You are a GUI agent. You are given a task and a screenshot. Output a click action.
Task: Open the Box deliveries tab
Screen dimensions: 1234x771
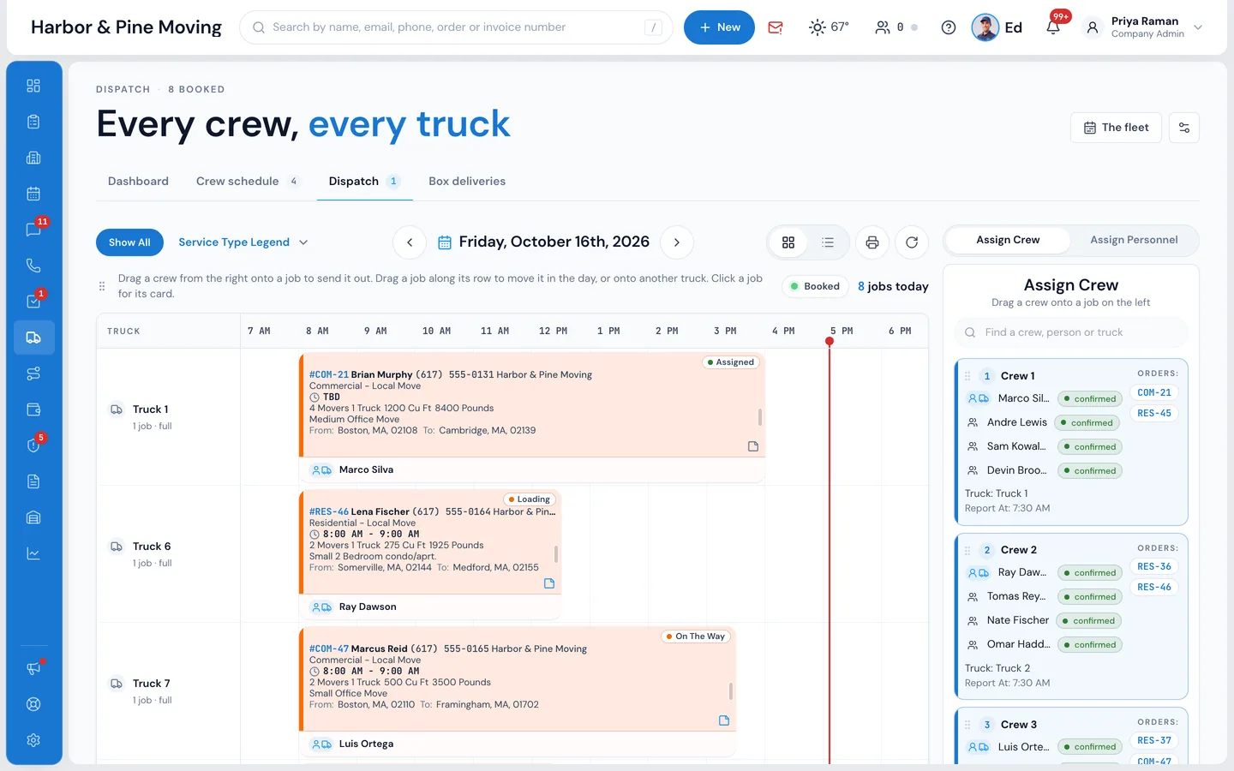tap(467, 182)
